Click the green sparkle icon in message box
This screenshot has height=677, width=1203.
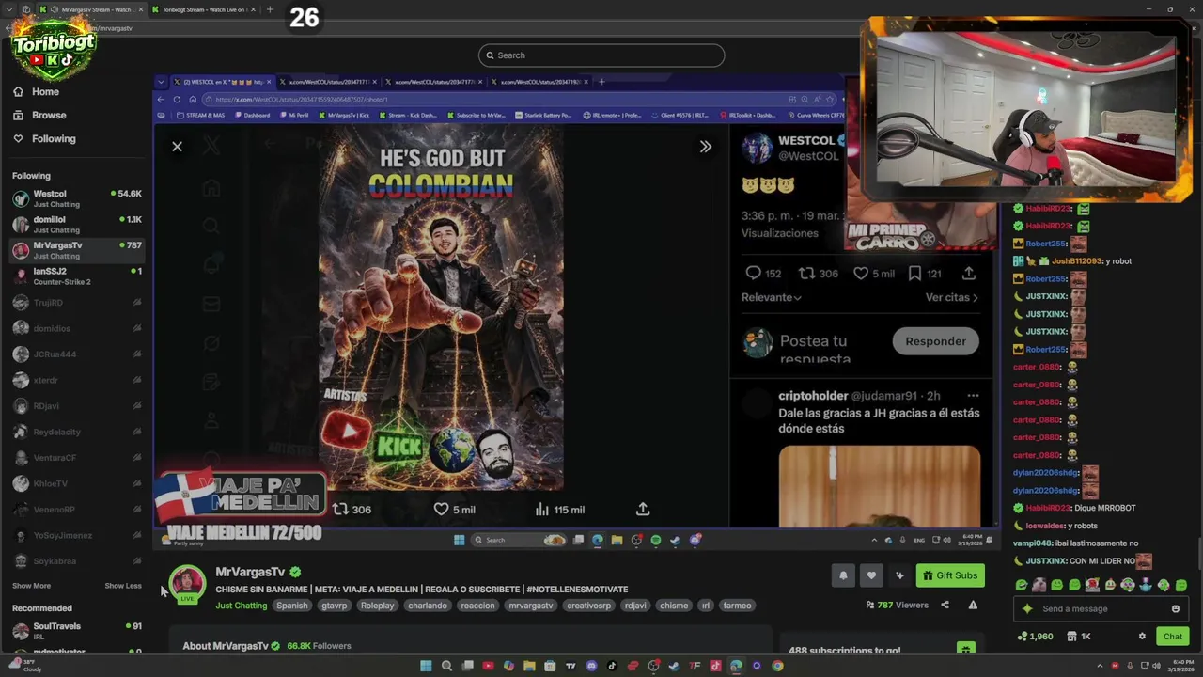[x=1027, y=608]
